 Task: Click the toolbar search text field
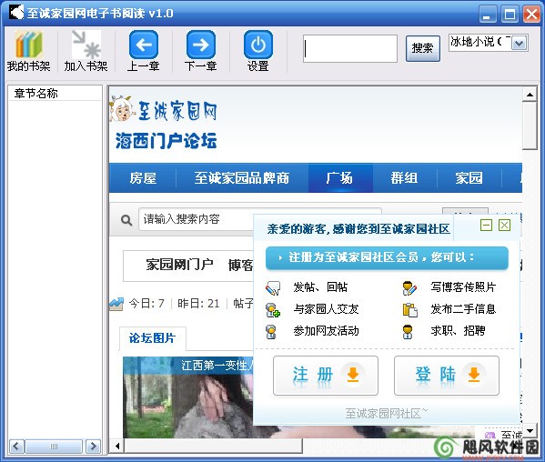pyautogui.click(x=350, y=48)
